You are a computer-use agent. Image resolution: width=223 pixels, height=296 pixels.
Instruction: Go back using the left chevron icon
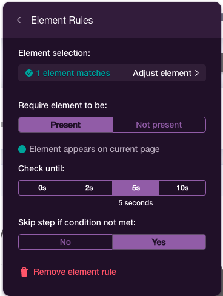point(19,20)
